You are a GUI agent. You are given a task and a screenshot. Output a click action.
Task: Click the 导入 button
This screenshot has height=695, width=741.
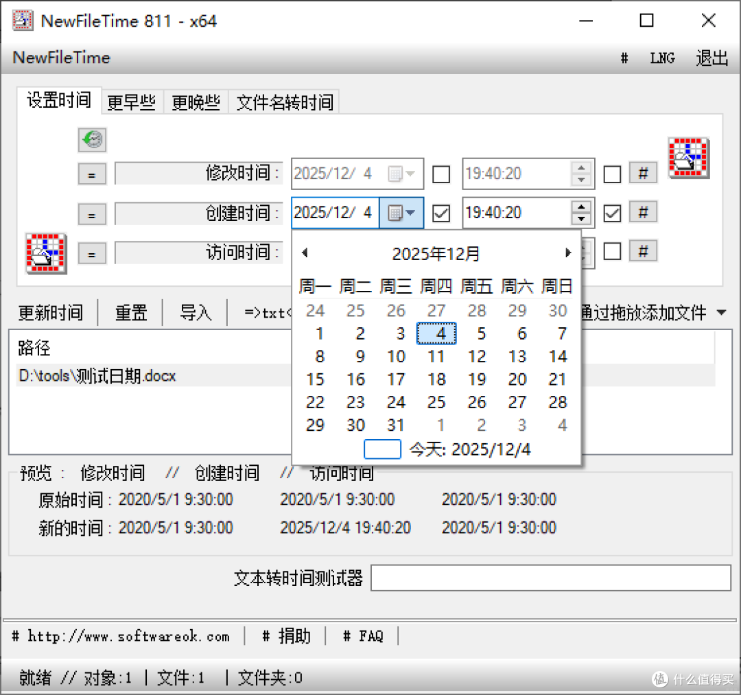[x=196, y=312]
